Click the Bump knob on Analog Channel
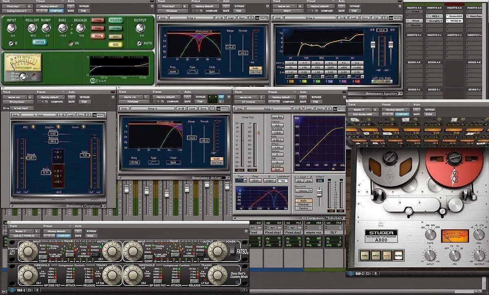 pos(46,28)
